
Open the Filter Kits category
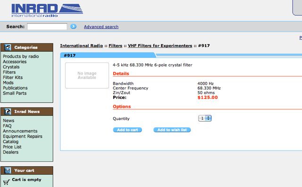[13, 77]
